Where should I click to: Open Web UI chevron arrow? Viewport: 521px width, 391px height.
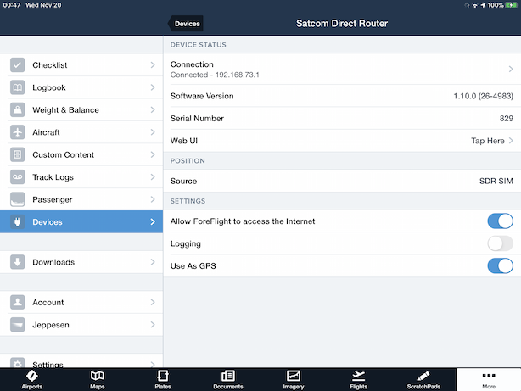(511, 141)
